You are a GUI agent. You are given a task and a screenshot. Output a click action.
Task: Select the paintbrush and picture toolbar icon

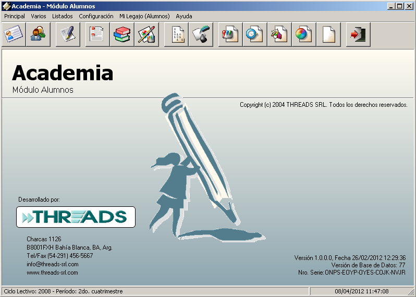[146, 35]
